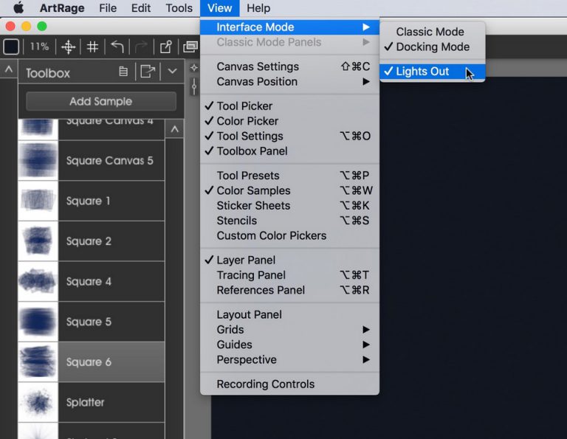
Task: Click the undo arrow icon
Action: [117, 46]
